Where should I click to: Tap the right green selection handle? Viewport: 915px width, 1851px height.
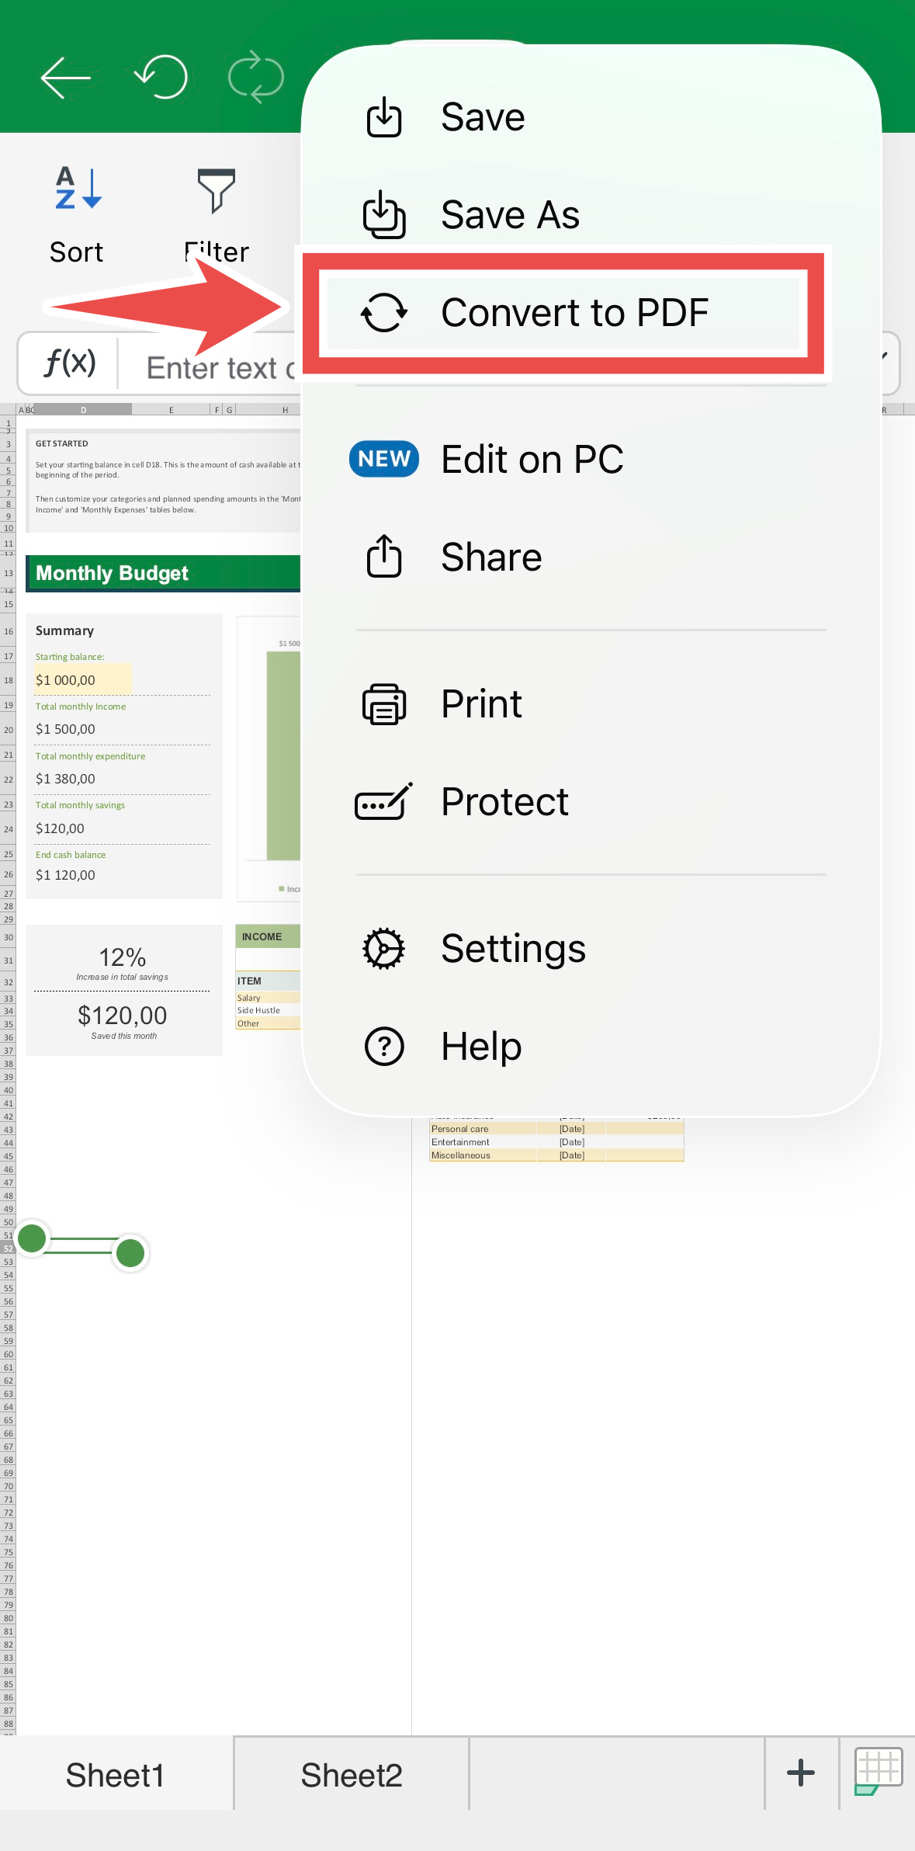coord(130,1252)
